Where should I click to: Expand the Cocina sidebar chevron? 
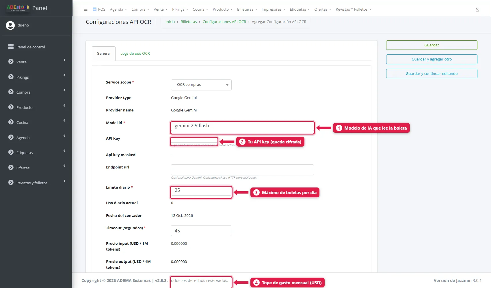pyautogui.click(x=64, y=121)
